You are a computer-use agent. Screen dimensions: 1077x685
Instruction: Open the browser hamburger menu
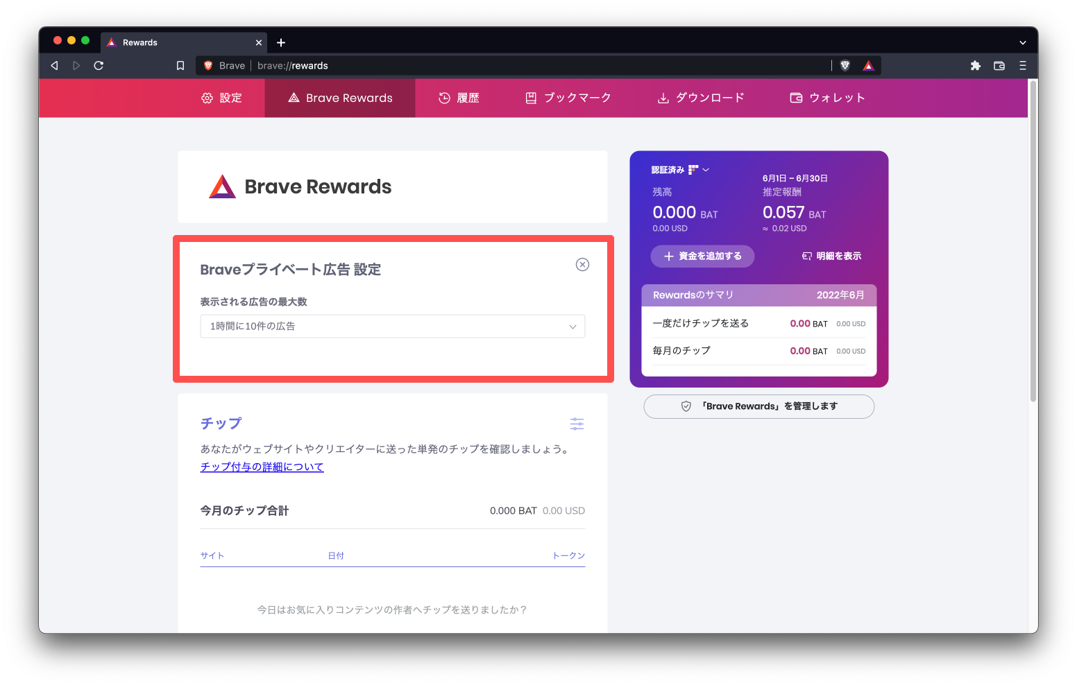tap(1022, 65)
